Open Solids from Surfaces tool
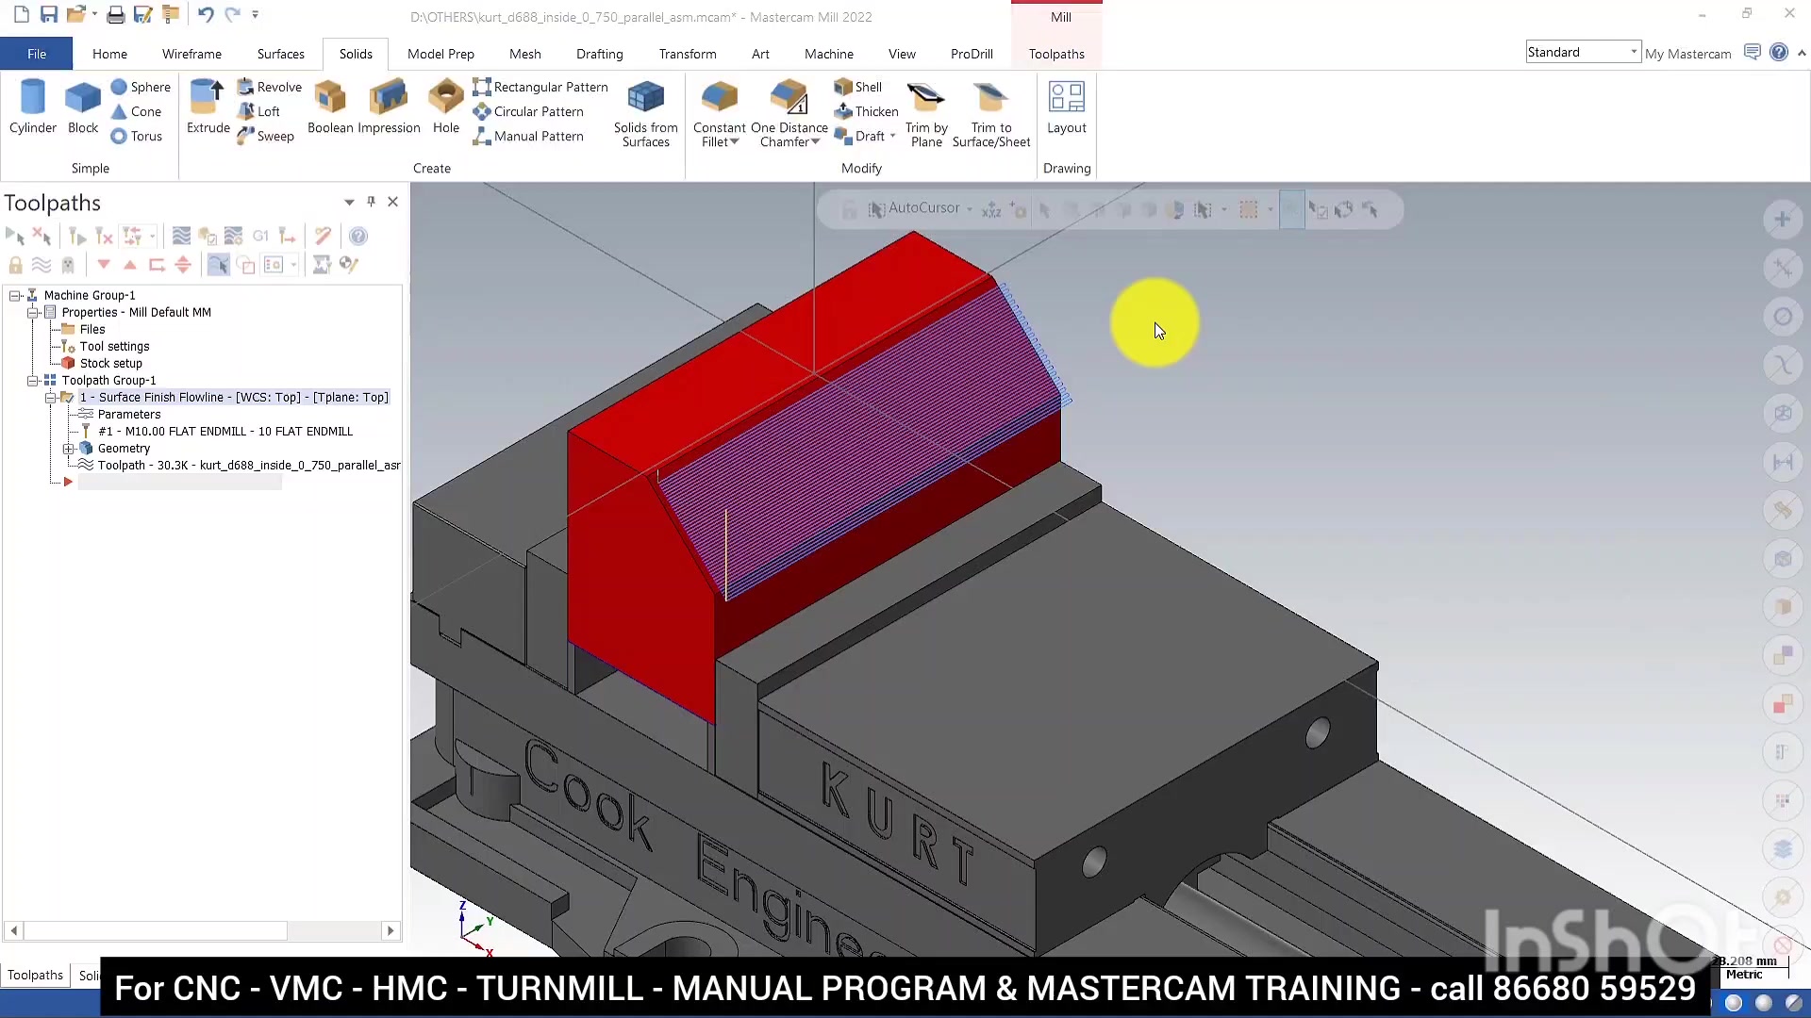This screenshot has height=1018, width=1811. (x=645, y=114)
